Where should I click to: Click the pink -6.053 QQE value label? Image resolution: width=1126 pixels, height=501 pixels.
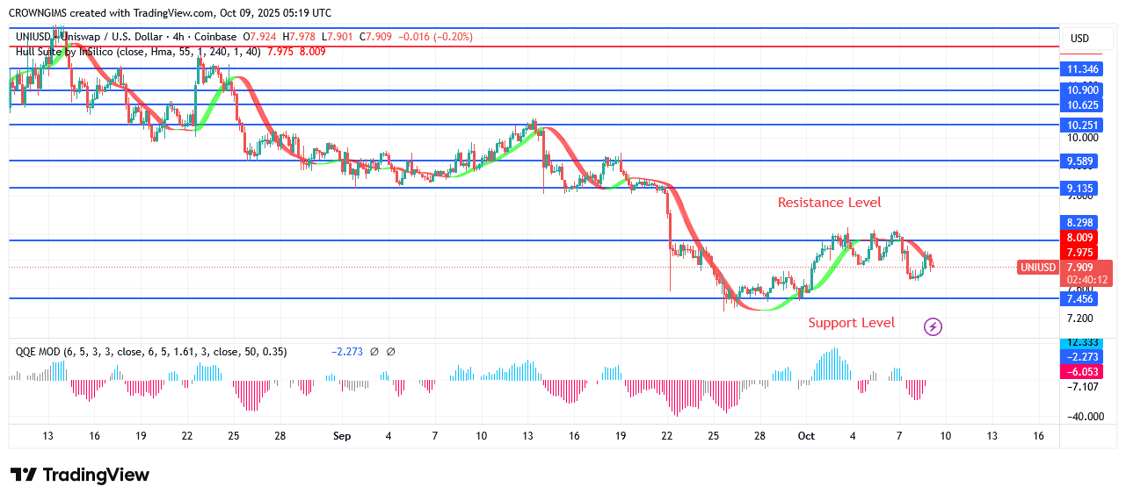tap(1079, 371)
